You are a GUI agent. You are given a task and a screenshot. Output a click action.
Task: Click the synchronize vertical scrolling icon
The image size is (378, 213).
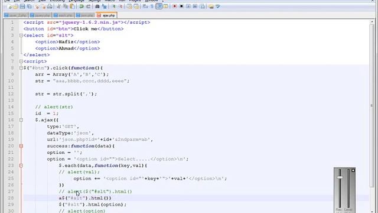tap(129, 7)
